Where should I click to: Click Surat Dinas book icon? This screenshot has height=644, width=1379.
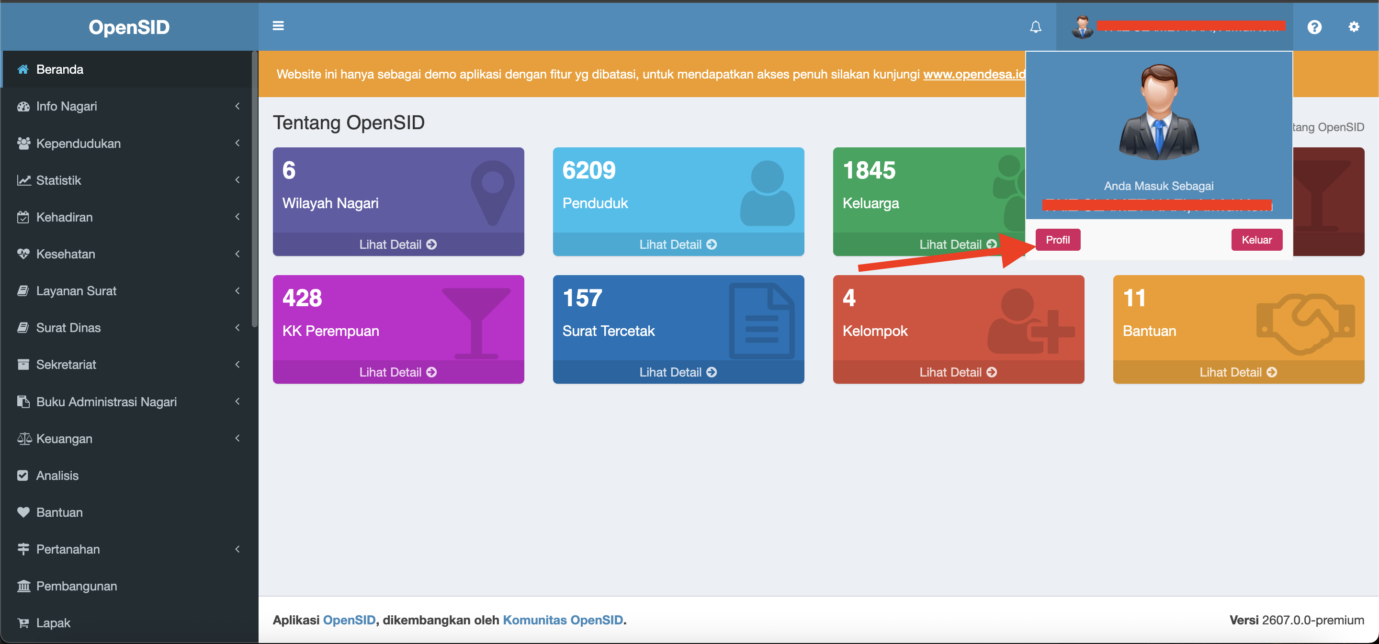pyautogui.click(x=23, y=328)
